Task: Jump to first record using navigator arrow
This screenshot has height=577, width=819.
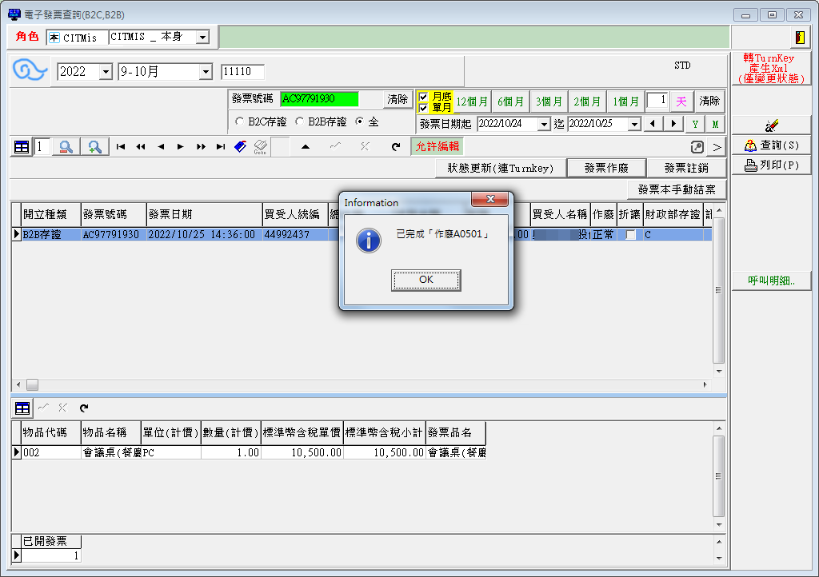Action: click(x=121, y=147)
